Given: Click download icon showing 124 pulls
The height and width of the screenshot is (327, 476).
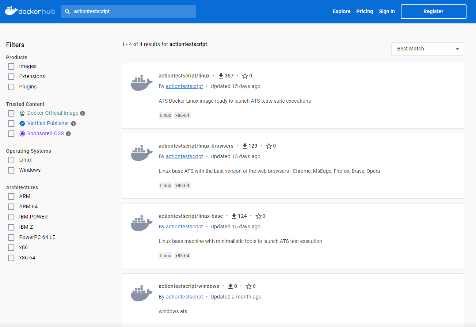Looking at the screenshot, I should pos(234,216).
